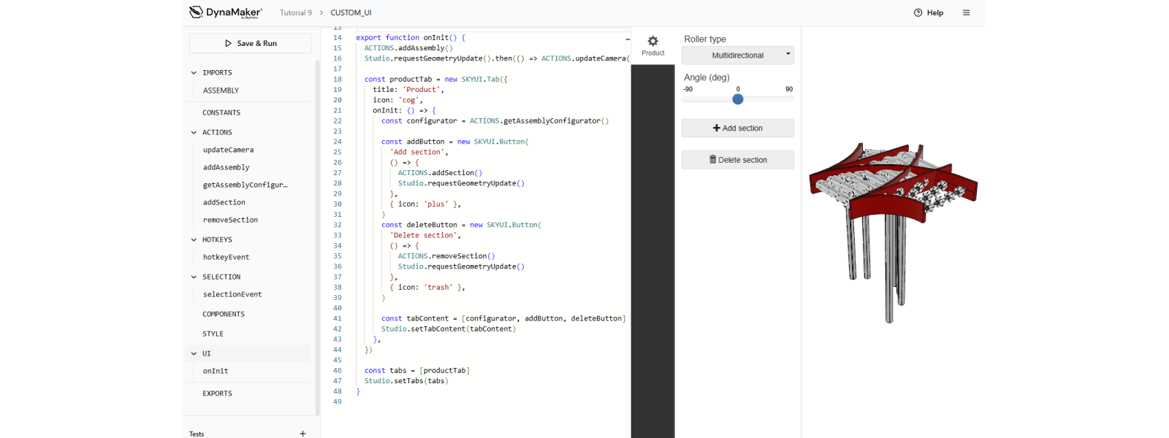Viewport: 1169px width, 438px height.
Task: Click the Tutorial 9 breadcrumb link
Action: (295, 12)
